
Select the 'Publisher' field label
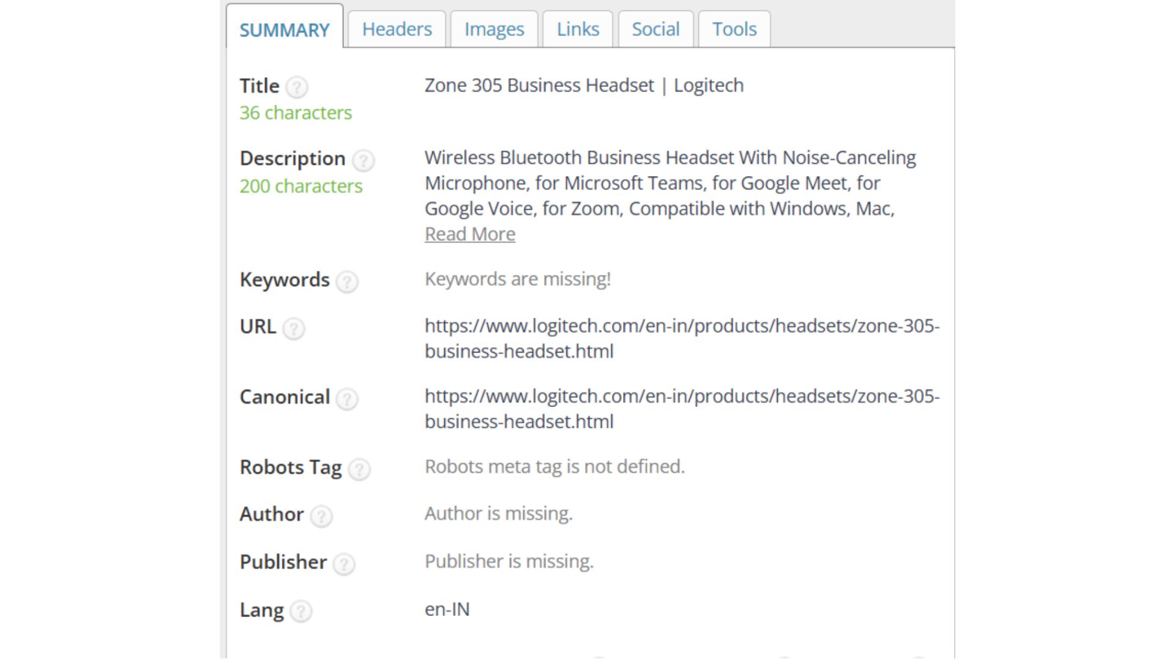tap(283, 562)
